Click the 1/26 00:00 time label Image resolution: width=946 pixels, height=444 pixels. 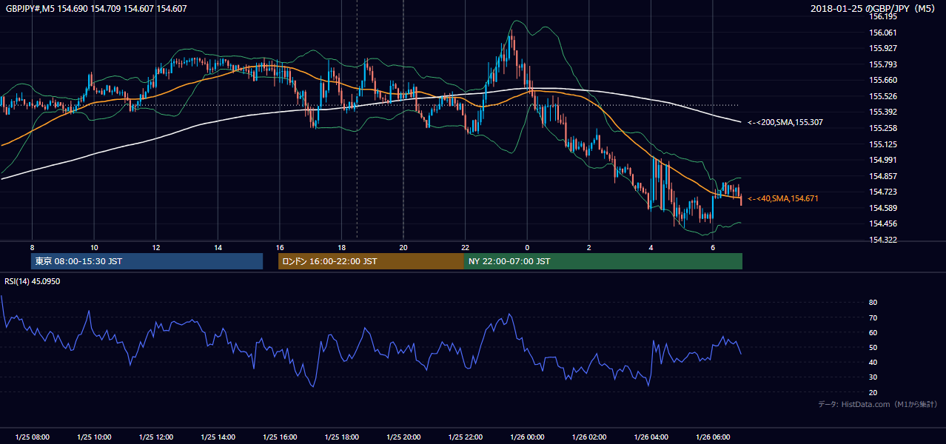tap(528, 437)
